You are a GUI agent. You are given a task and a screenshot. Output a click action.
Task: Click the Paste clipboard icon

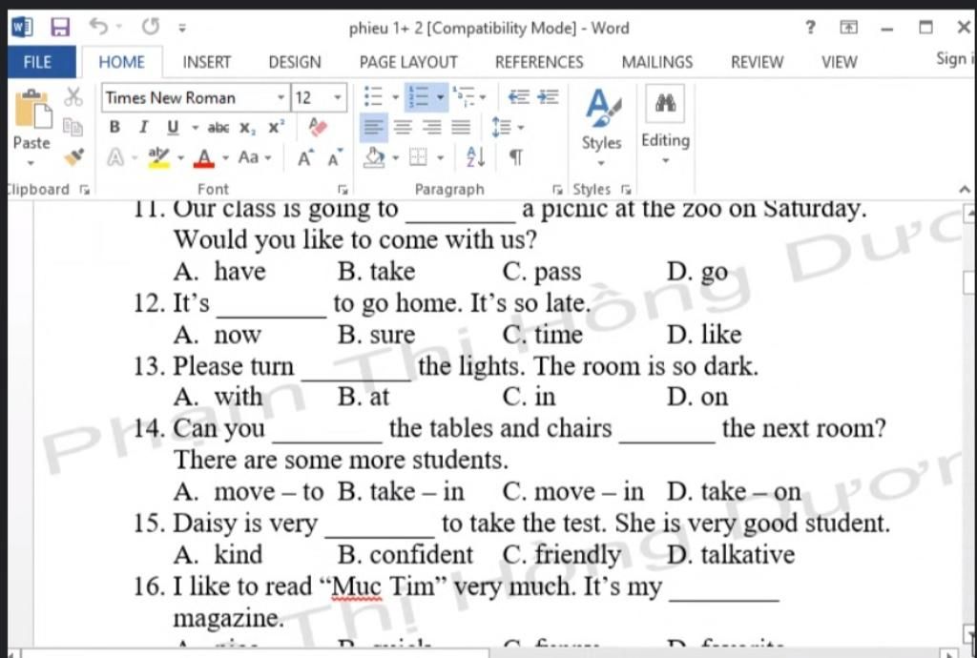click(32, 111)
